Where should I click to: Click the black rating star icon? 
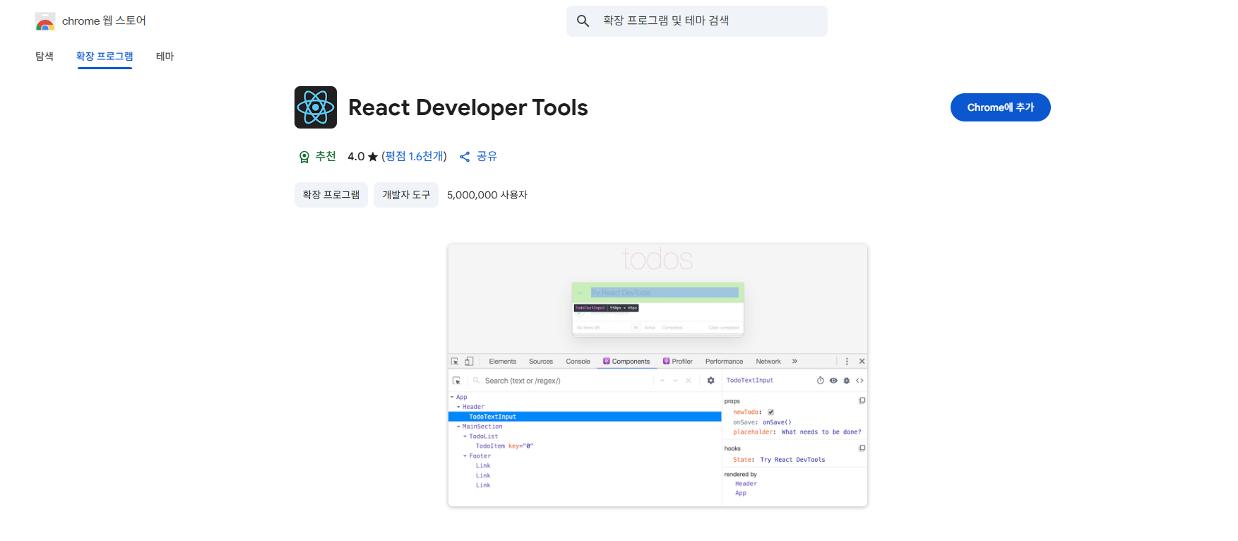click(x=373, y=157)
